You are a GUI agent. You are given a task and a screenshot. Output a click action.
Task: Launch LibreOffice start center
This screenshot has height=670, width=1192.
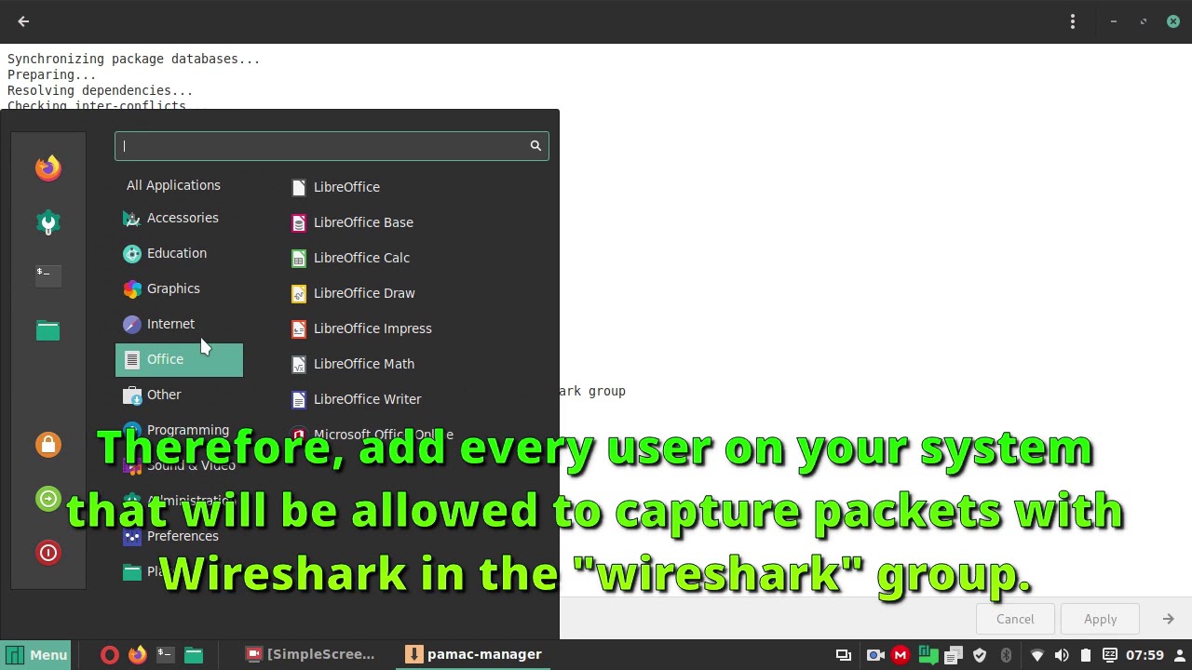pyautogui.click(x=335, y=187)
